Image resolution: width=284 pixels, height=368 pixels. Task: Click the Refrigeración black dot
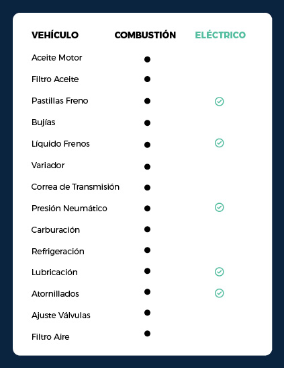[x=147, y=250]
